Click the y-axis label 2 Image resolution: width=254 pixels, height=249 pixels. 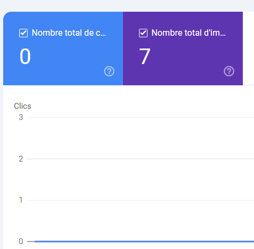[21, 159]
